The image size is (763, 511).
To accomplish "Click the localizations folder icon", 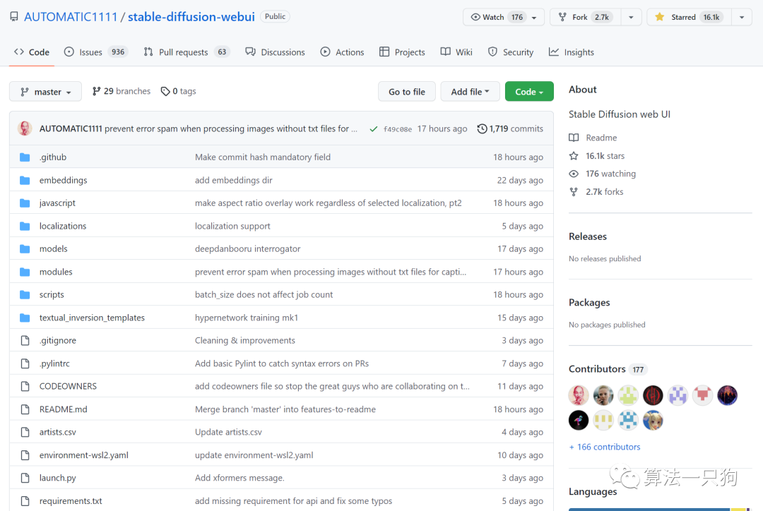I will 25,226.
